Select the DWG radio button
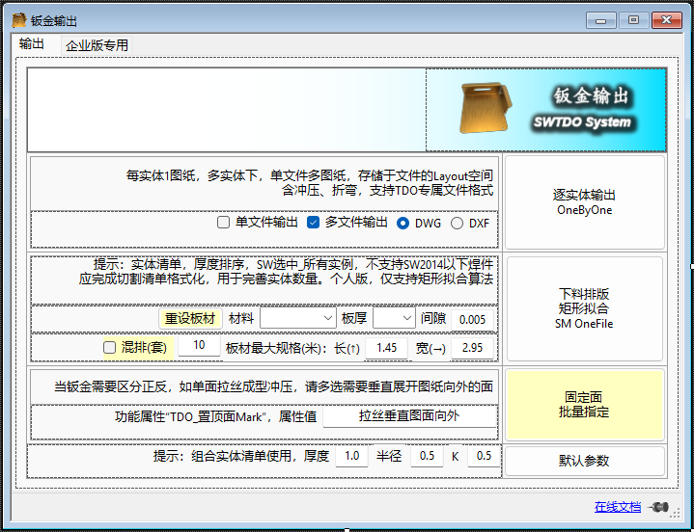694x532 pixels. tap(403, 223)
